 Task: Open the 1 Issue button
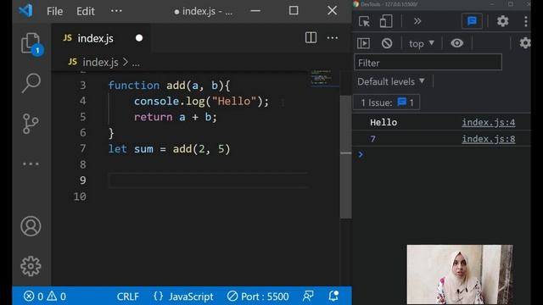point(387,103)
